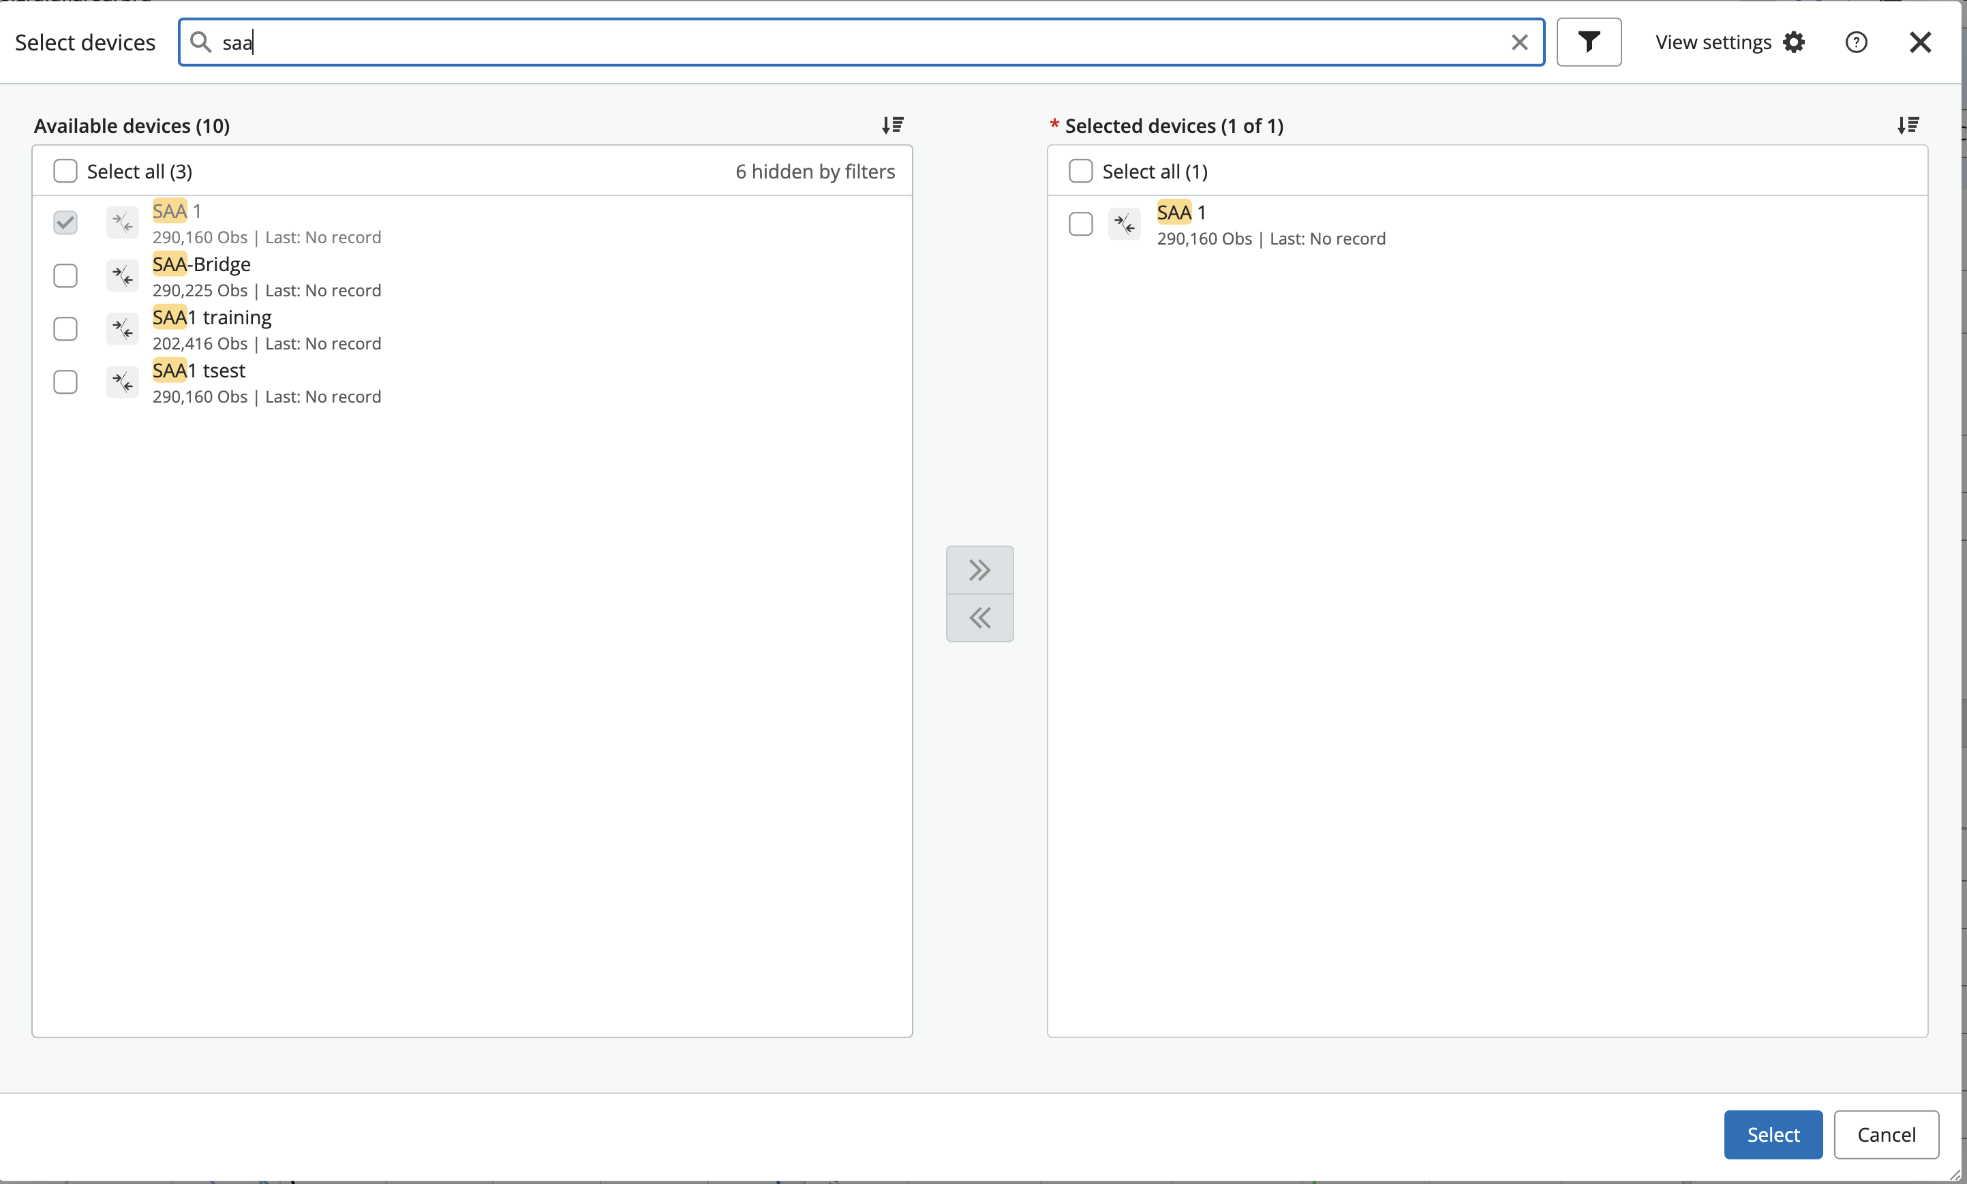Toggle Select all (3) in Available devices
The image size is (1967, 1184).
coord(65,171)
